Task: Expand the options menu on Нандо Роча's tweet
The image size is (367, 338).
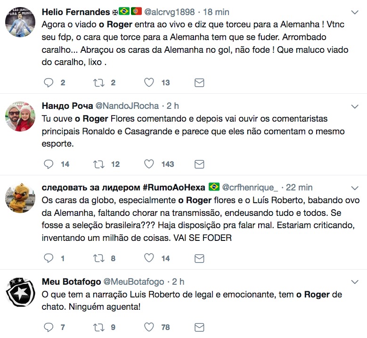Action: click(355, 106)
